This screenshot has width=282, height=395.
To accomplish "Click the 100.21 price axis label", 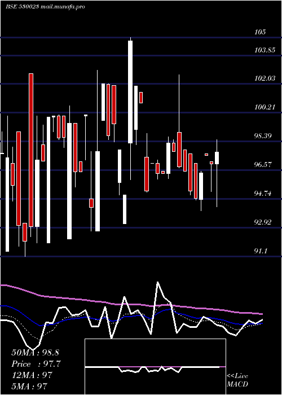I will point(265,107).
